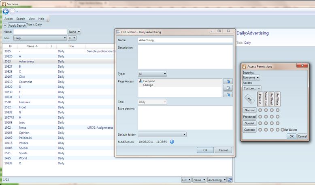Click the Sections window app icon

4,4
